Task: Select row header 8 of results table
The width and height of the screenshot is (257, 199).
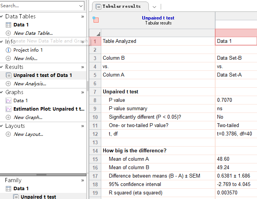Action: pyautogui.click(x=95, y=100)
